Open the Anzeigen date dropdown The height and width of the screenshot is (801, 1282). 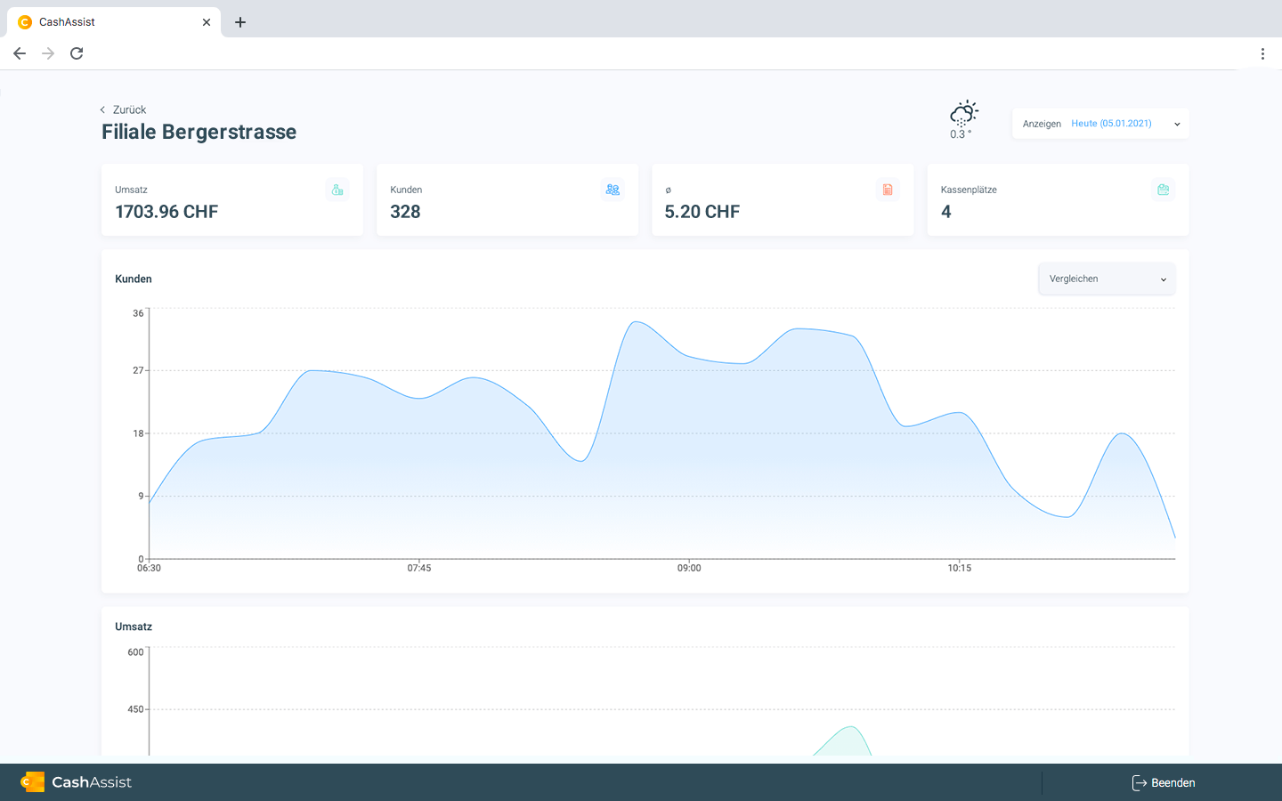(1176, 125)
